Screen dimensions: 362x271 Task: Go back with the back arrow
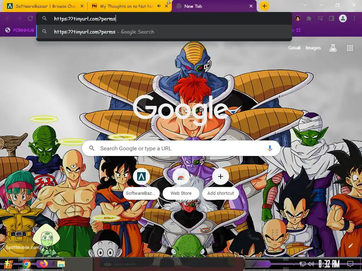click(x=7, y=19)
